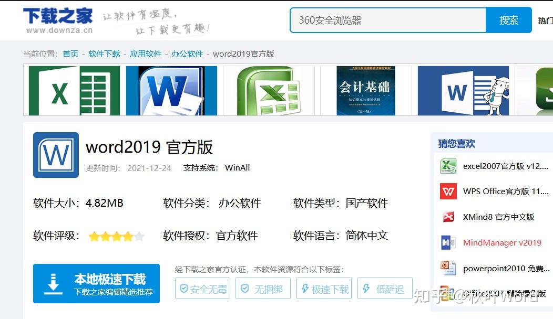This screenshot has height=319, width=553.
Task: Click the 下载之家 site logo
Action: (58, 21)
